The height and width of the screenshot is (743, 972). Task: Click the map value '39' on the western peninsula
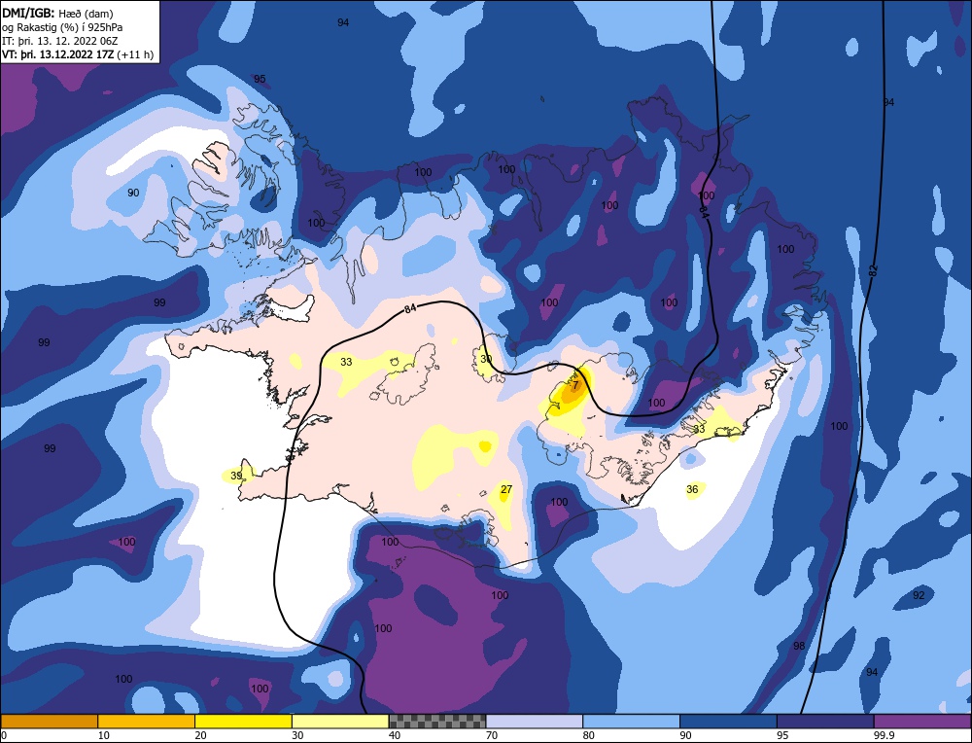coord(236,476)
